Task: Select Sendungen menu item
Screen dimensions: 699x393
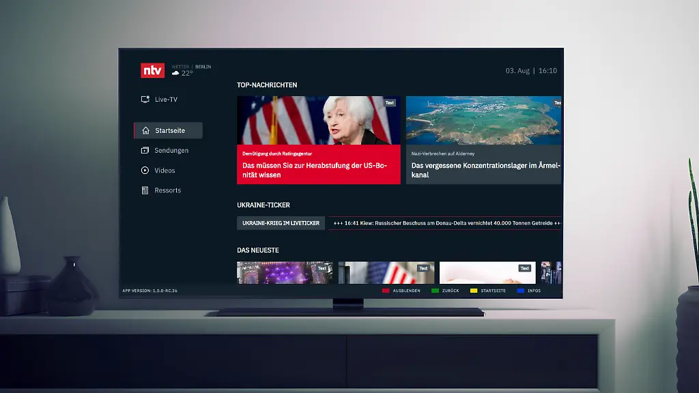Action: click(x=171, y=151)
